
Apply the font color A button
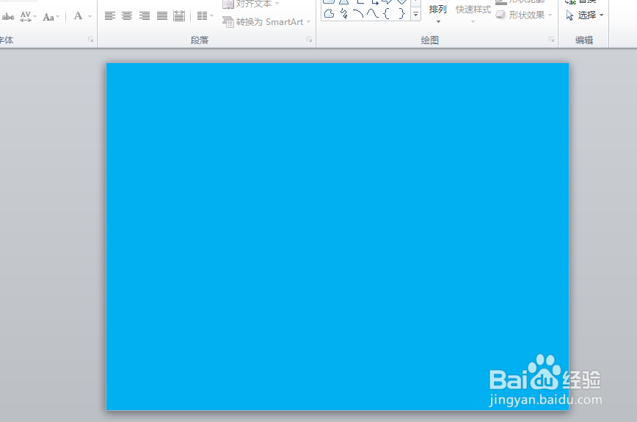[78, 16]
